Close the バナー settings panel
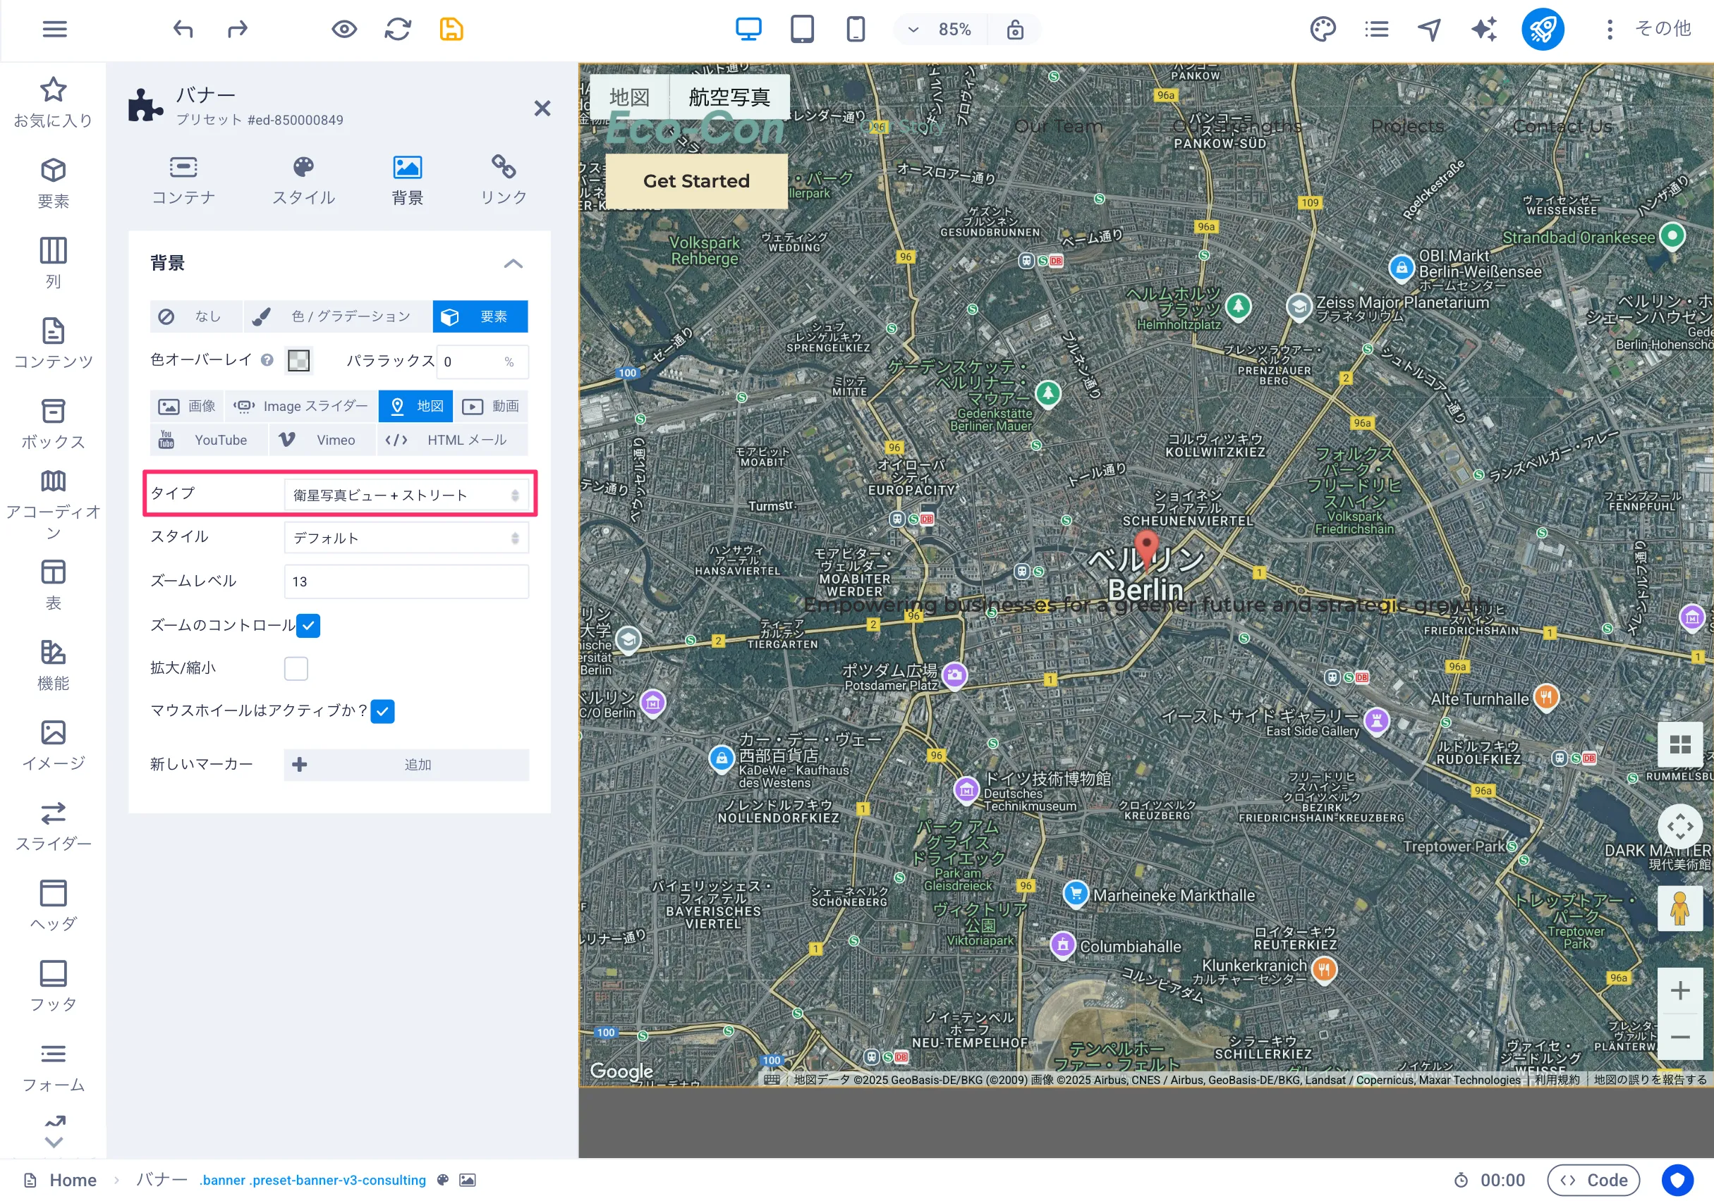 tap(542, 108)
